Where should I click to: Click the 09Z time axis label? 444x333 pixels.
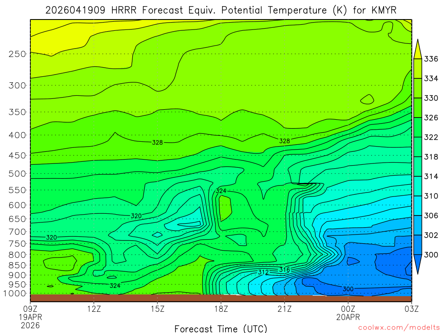(30, 309)
